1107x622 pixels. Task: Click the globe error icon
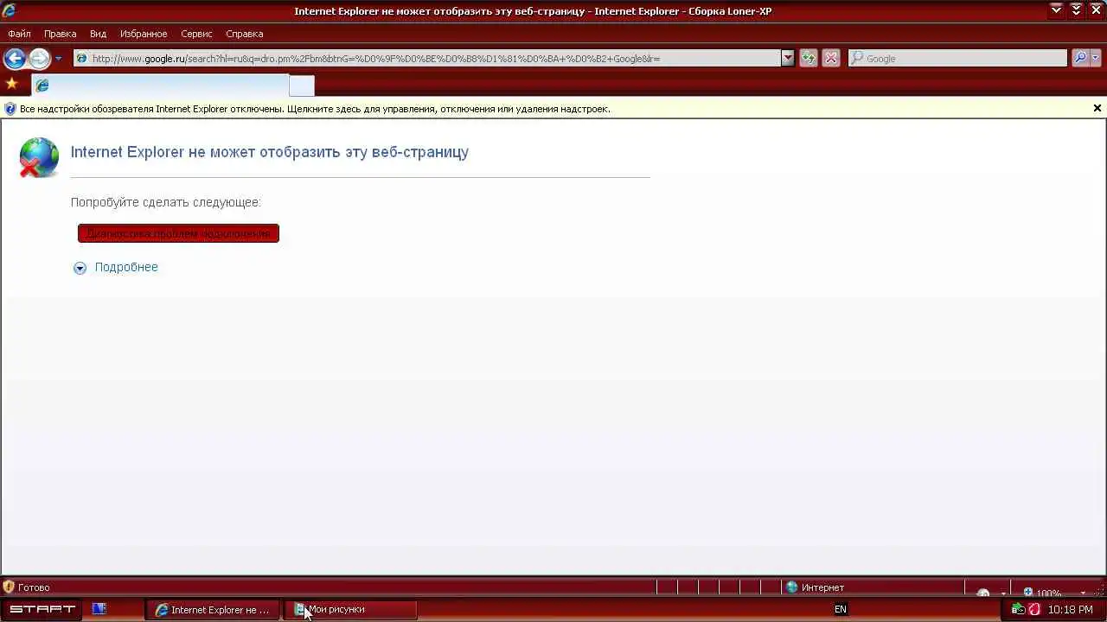39,157
